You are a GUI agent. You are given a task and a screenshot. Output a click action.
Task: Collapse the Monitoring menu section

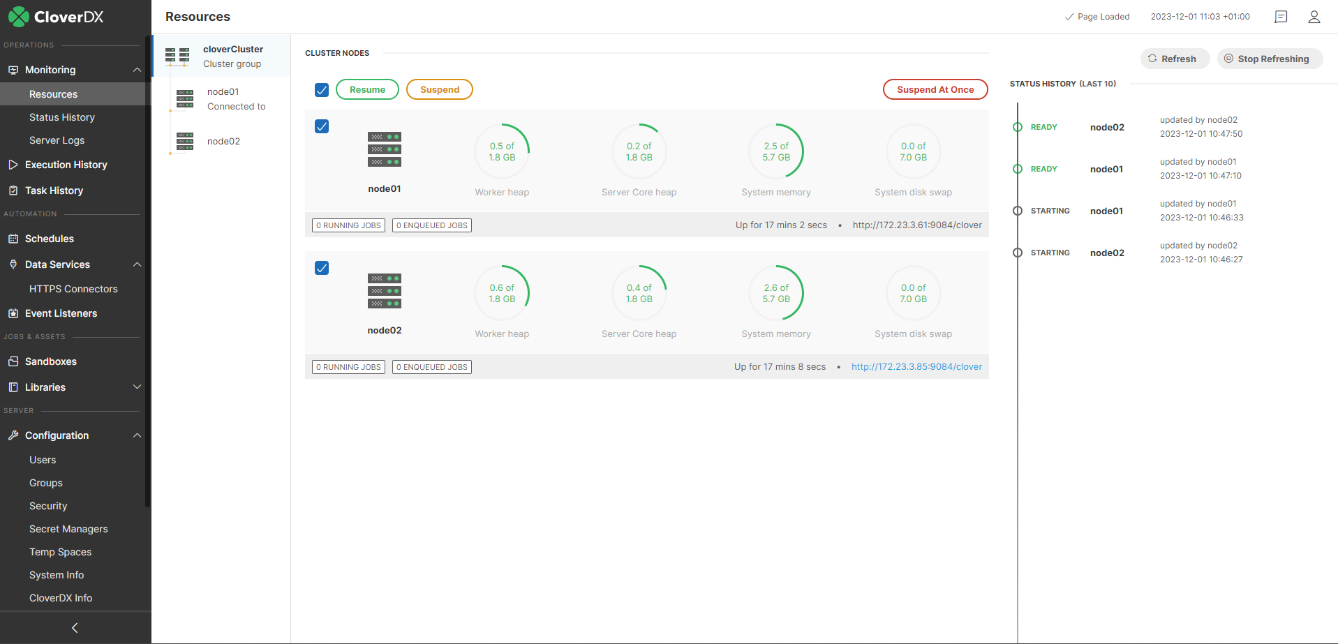(137, 70)
